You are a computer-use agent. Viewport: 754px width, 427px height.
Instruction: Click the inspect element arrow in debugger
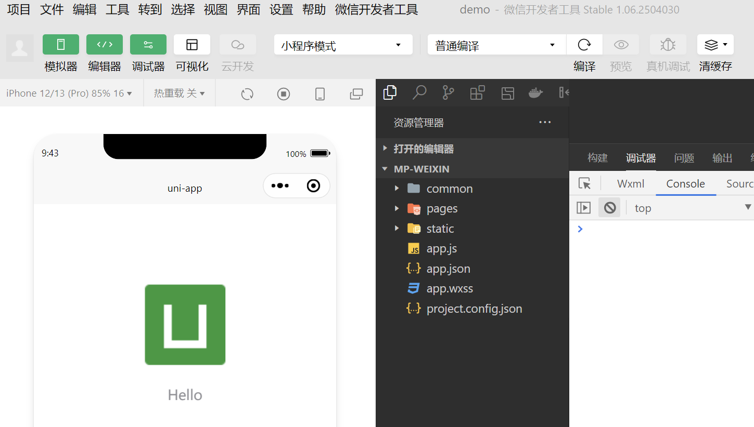pos(585,183)
